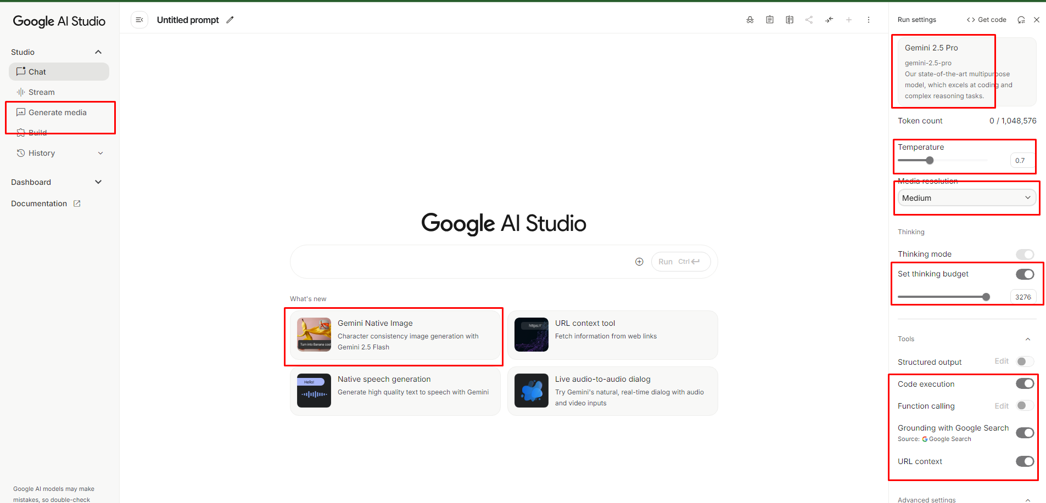1046x503 pixels.
Task: Toggle Thinking mode switch
Action: pos(1025,254)
